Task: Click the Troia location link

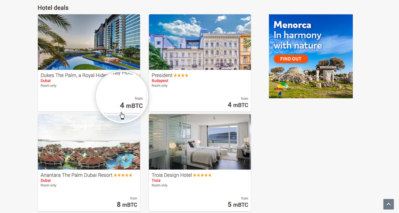Action: pos(156,181)
